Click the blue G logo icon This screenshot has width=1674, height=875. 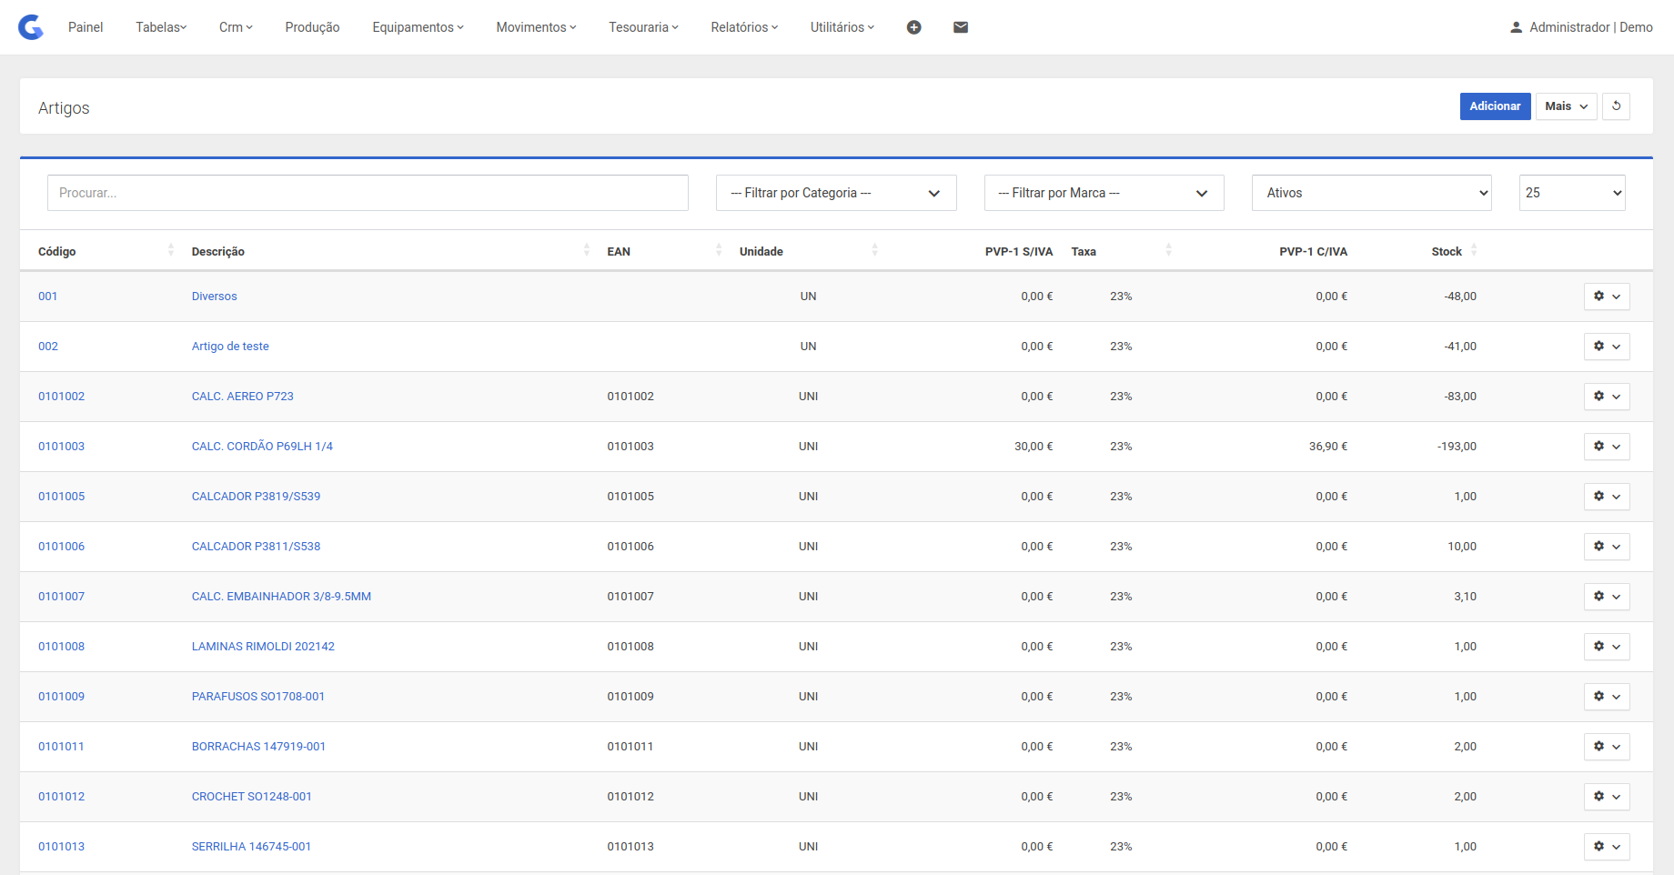point(31,27)
